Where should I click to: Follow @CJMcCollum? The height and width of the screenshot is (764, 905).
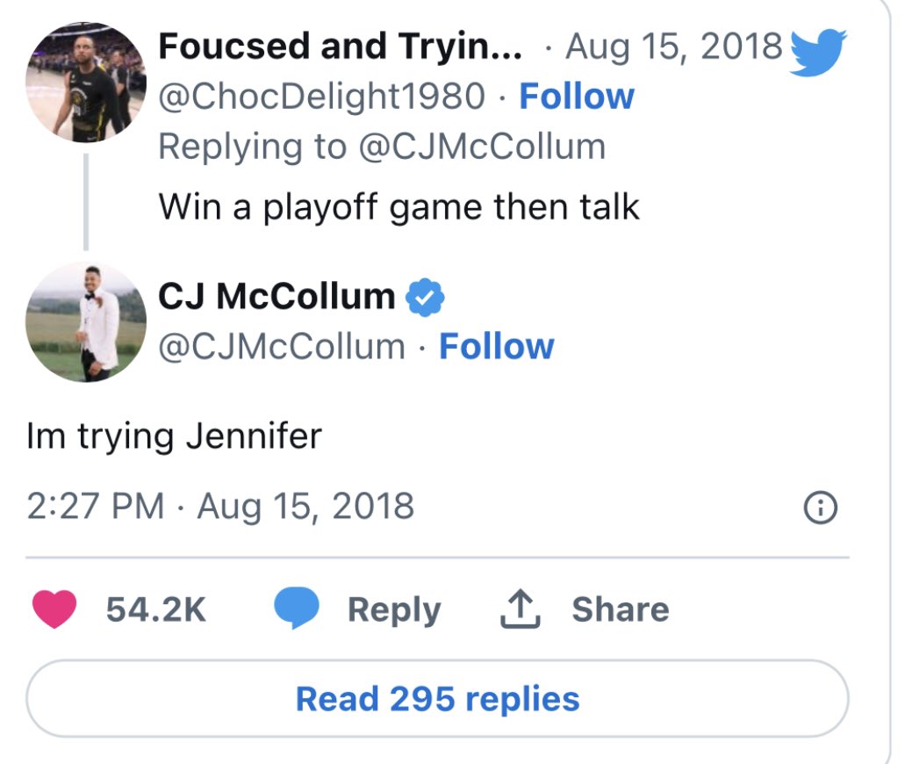[496, 347]
